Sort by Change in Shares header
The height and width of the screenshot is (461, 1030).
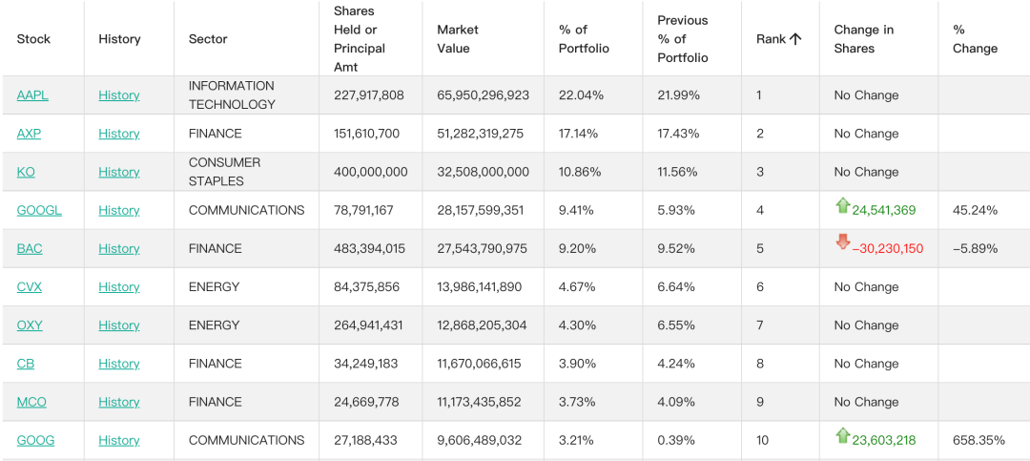coord(864,39)
